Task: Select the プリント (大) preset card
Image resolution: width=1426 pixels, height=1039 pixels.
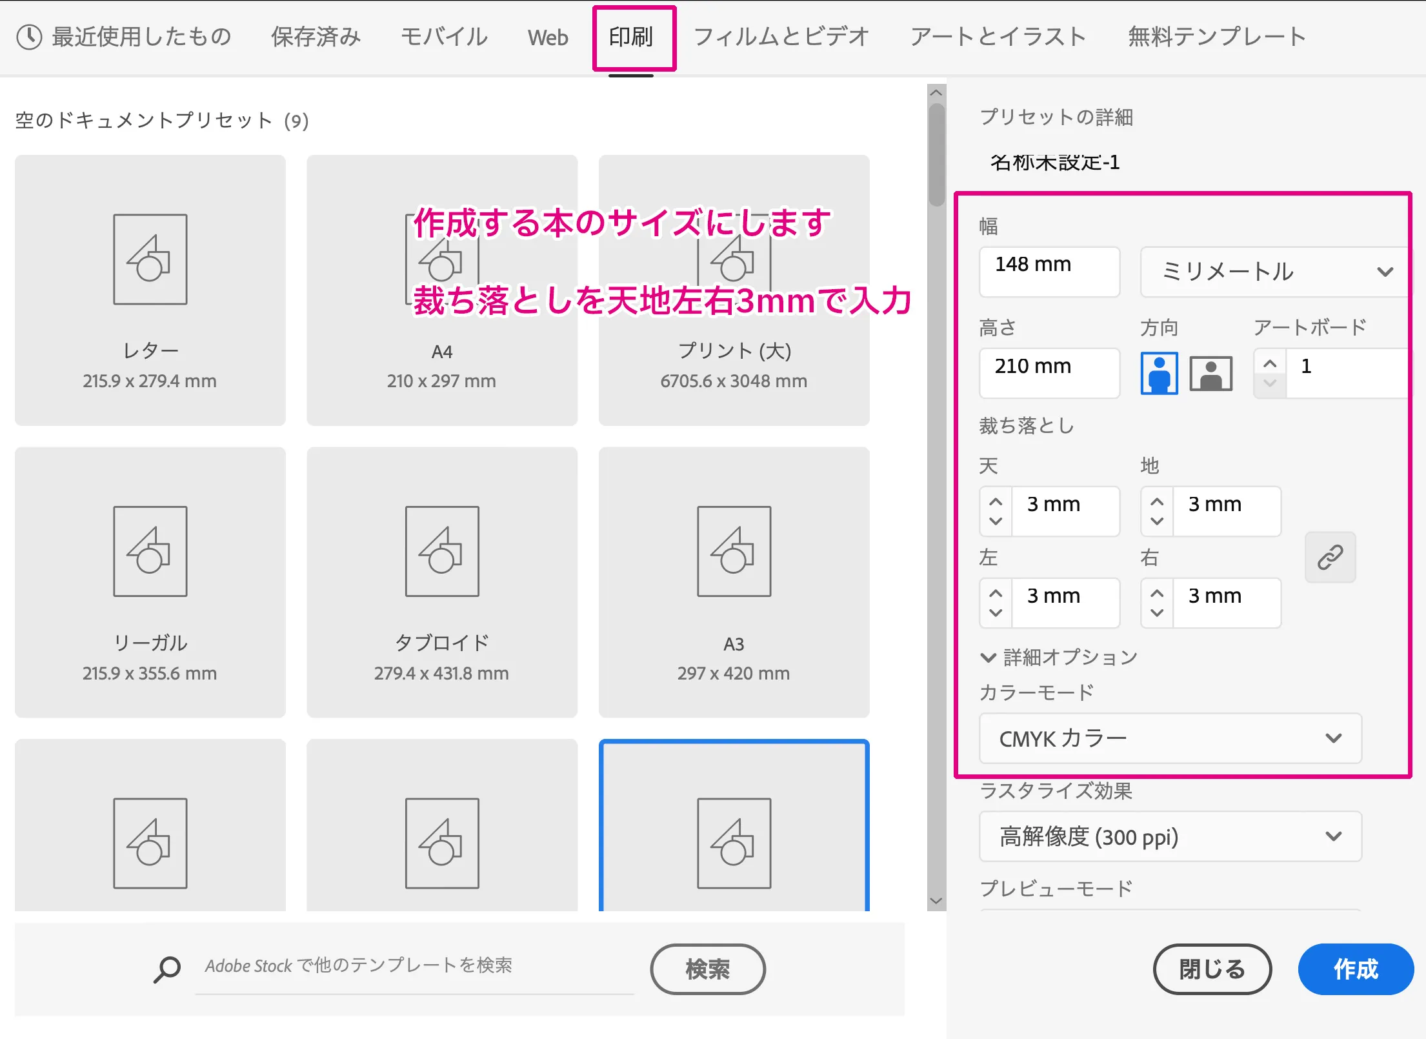Action: click(x=734, y=290)
